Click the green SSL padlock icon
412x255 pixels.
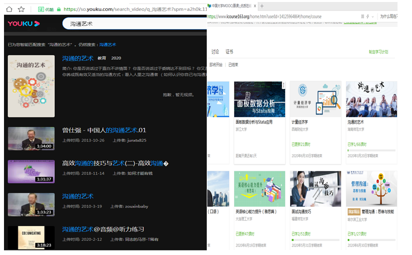(58, 9)
